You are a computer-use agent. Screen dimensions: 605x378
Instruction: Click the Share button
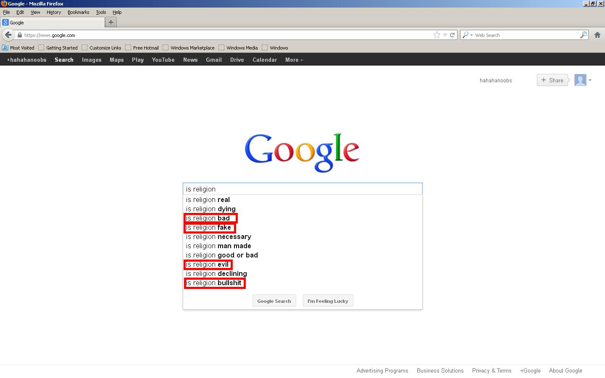coord(552,80)
